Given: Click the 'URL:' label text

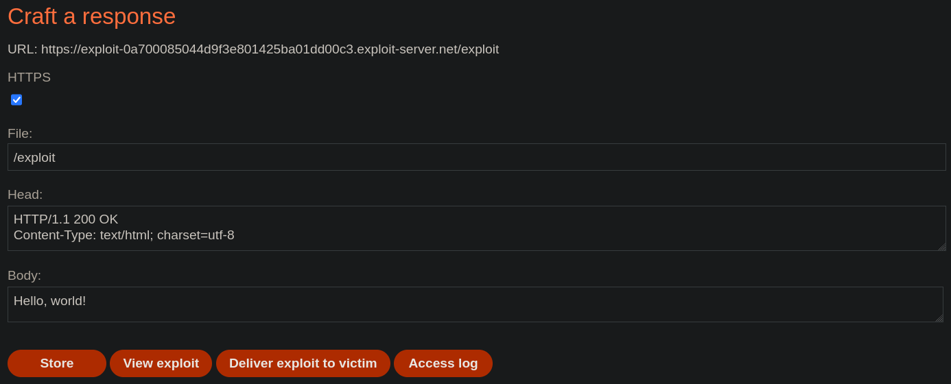Looking at the screenshot, I should [x=22, y=49].
